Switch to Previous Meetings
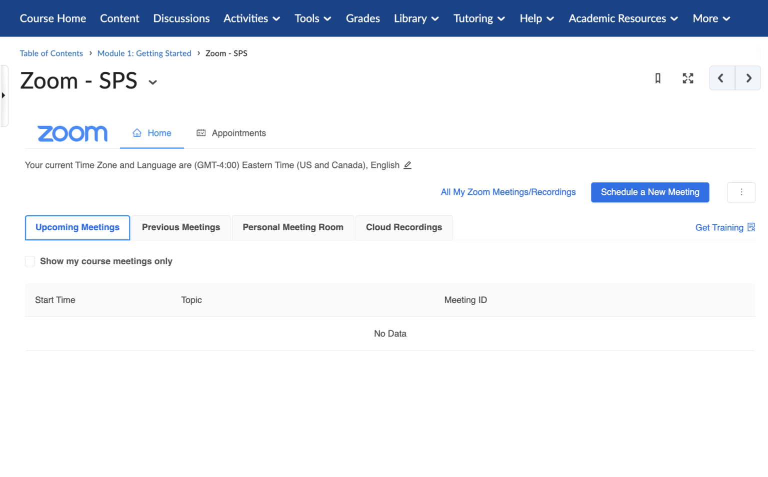The width and height of the screenshot is (768, 477). click(x=180, y=227)
